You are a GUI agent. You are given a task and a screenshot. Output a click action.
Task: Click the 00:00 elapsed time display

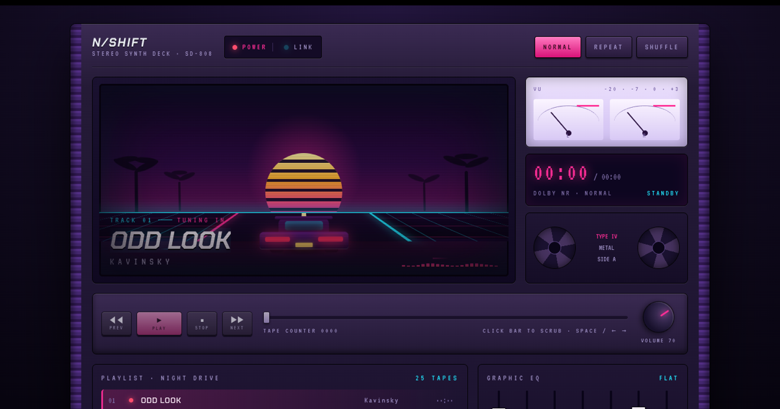point(561,173)
